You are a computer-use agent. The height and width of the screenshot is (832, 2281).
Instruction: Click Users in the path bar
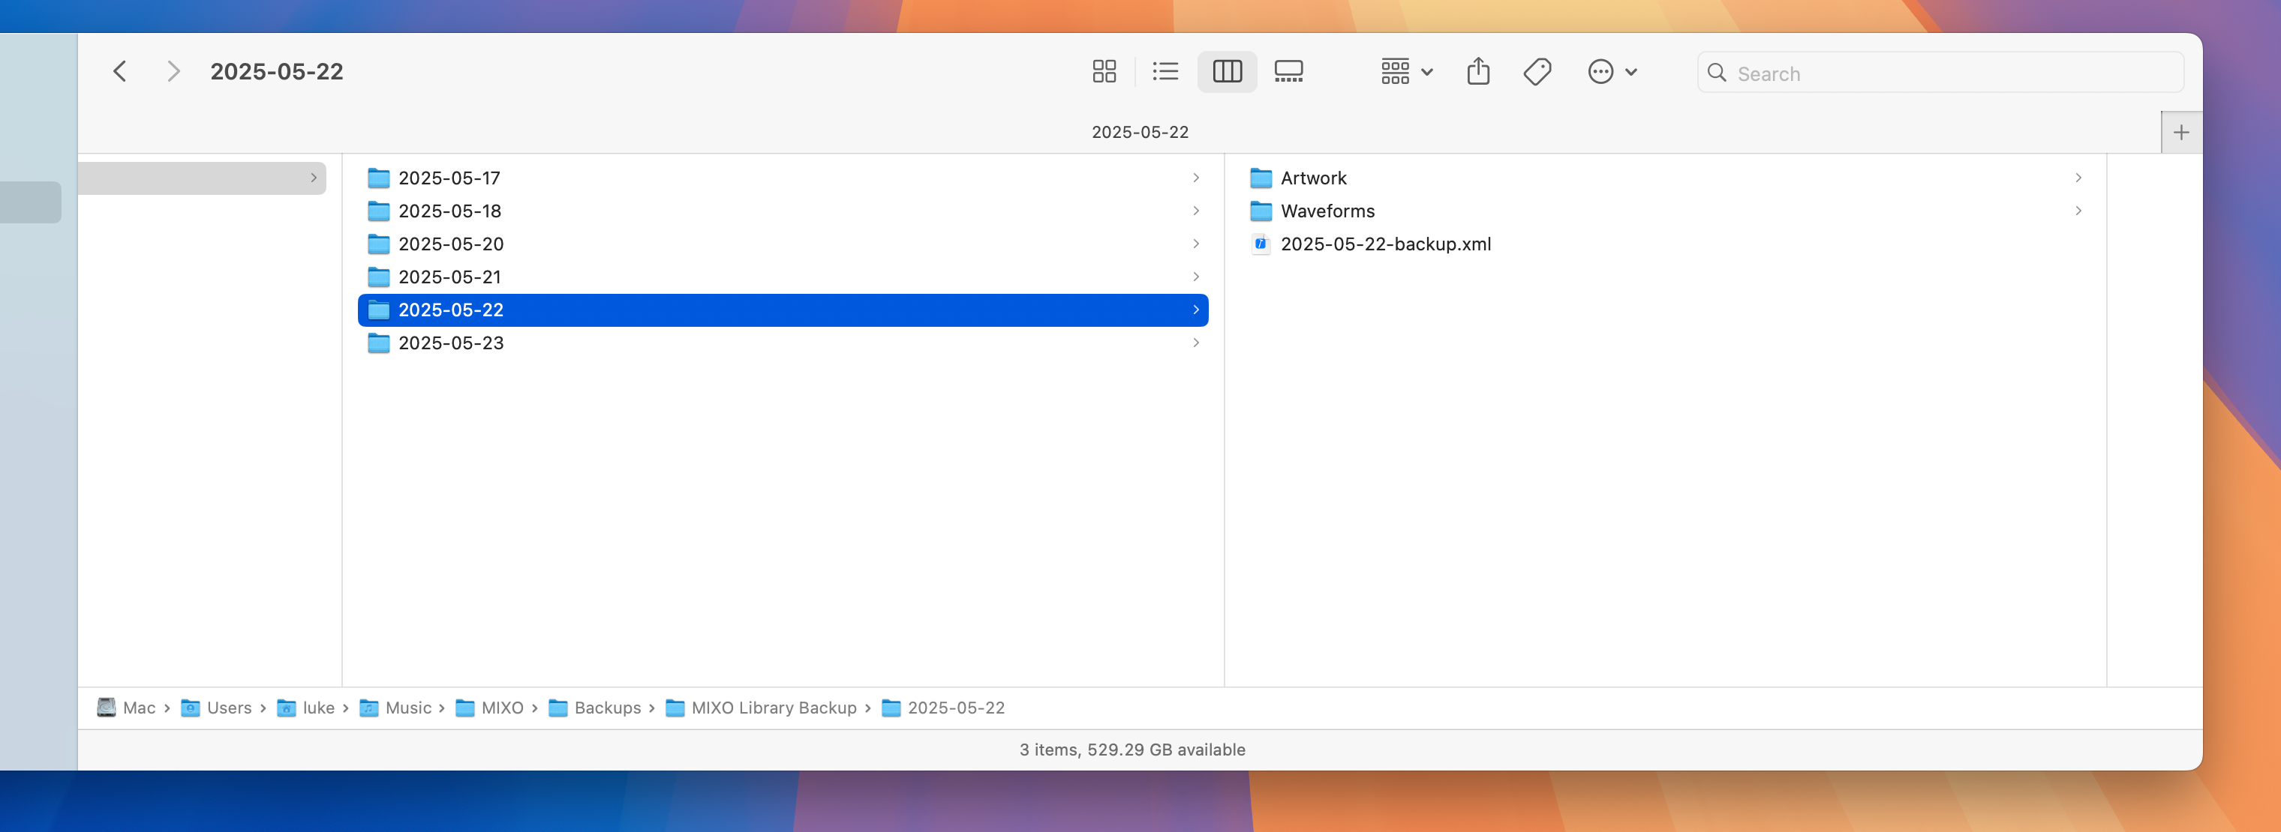(x=230, y=708)
